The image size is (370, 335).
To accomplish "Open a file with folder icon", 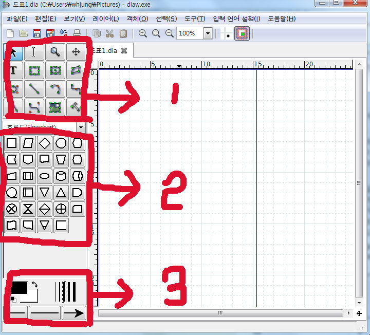I will (x=23, y=33).
